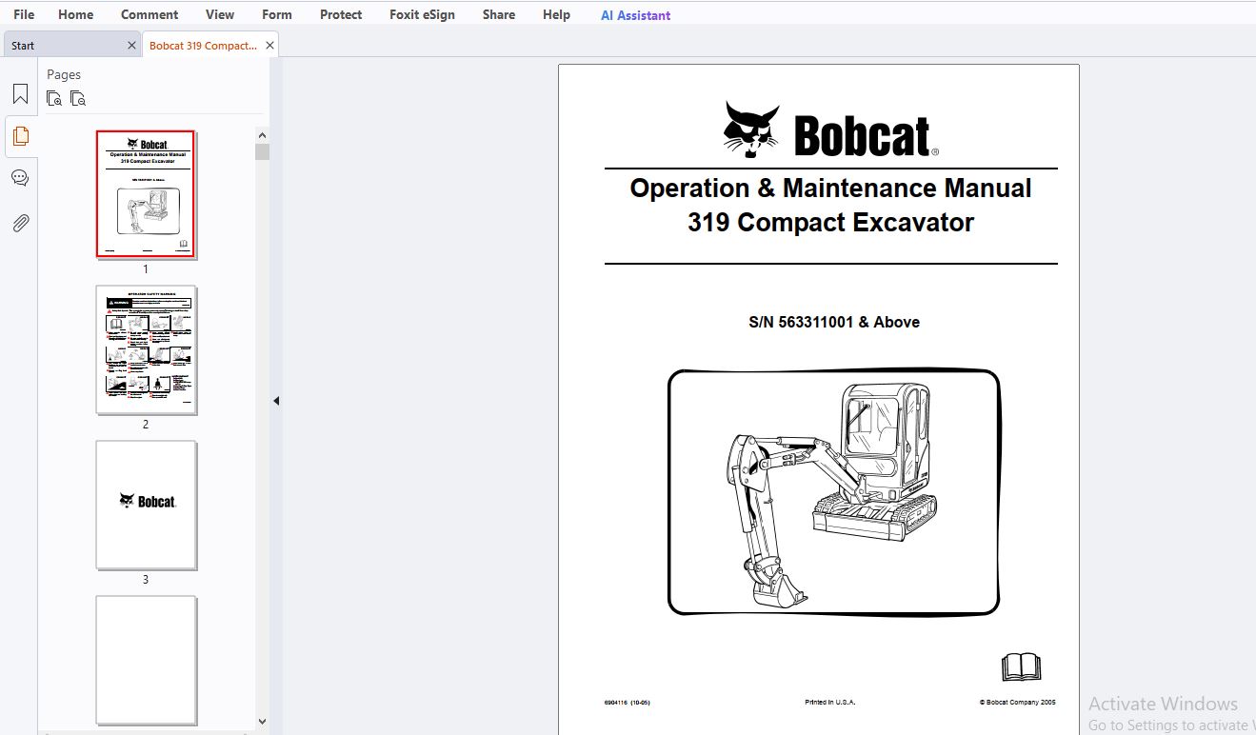The image size is (1256, 735).
Task: Click the Bobcat logo on document page
Action: coord(830,129)
